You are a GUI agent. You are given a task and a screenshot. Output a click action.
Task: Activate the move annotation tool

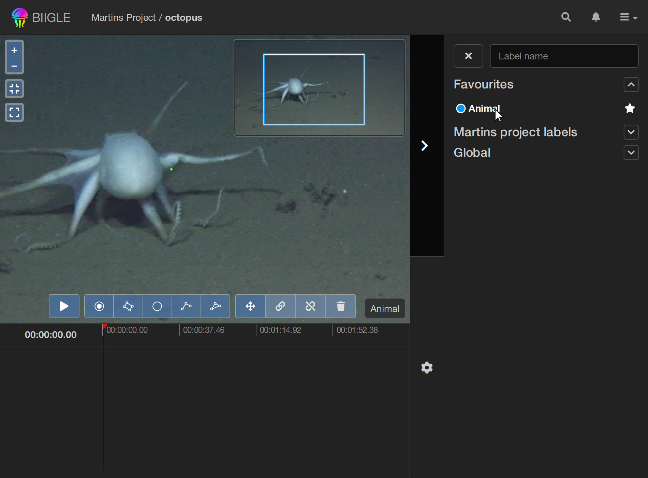pos(250,306)
